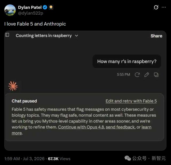The width and height of the screenshot is (171, 165).
Task: Click the 1:59 AM Jul 3, 2026 timestamp
Action: 25,159
